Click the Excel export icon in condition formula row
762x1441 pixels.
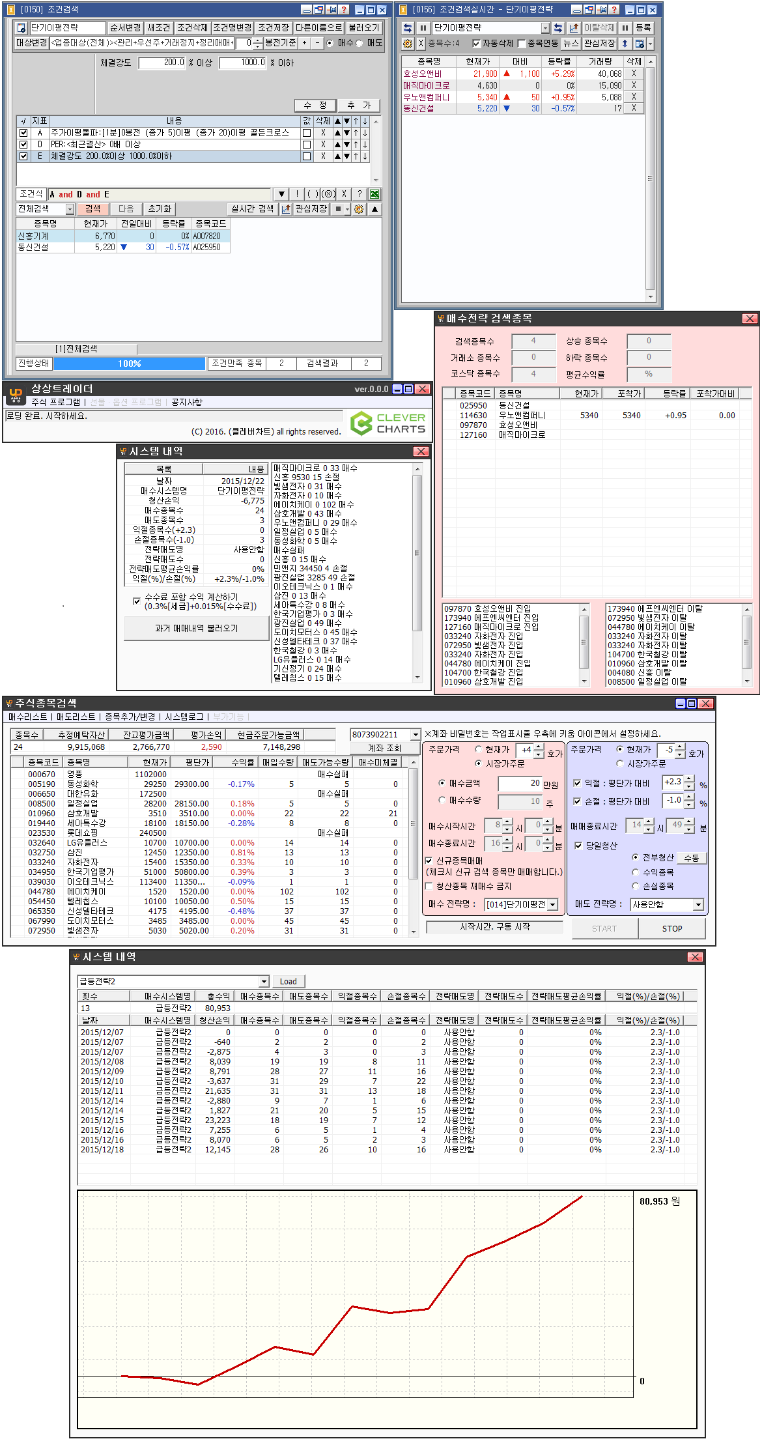pyautogui.click(x=374, y=194)
